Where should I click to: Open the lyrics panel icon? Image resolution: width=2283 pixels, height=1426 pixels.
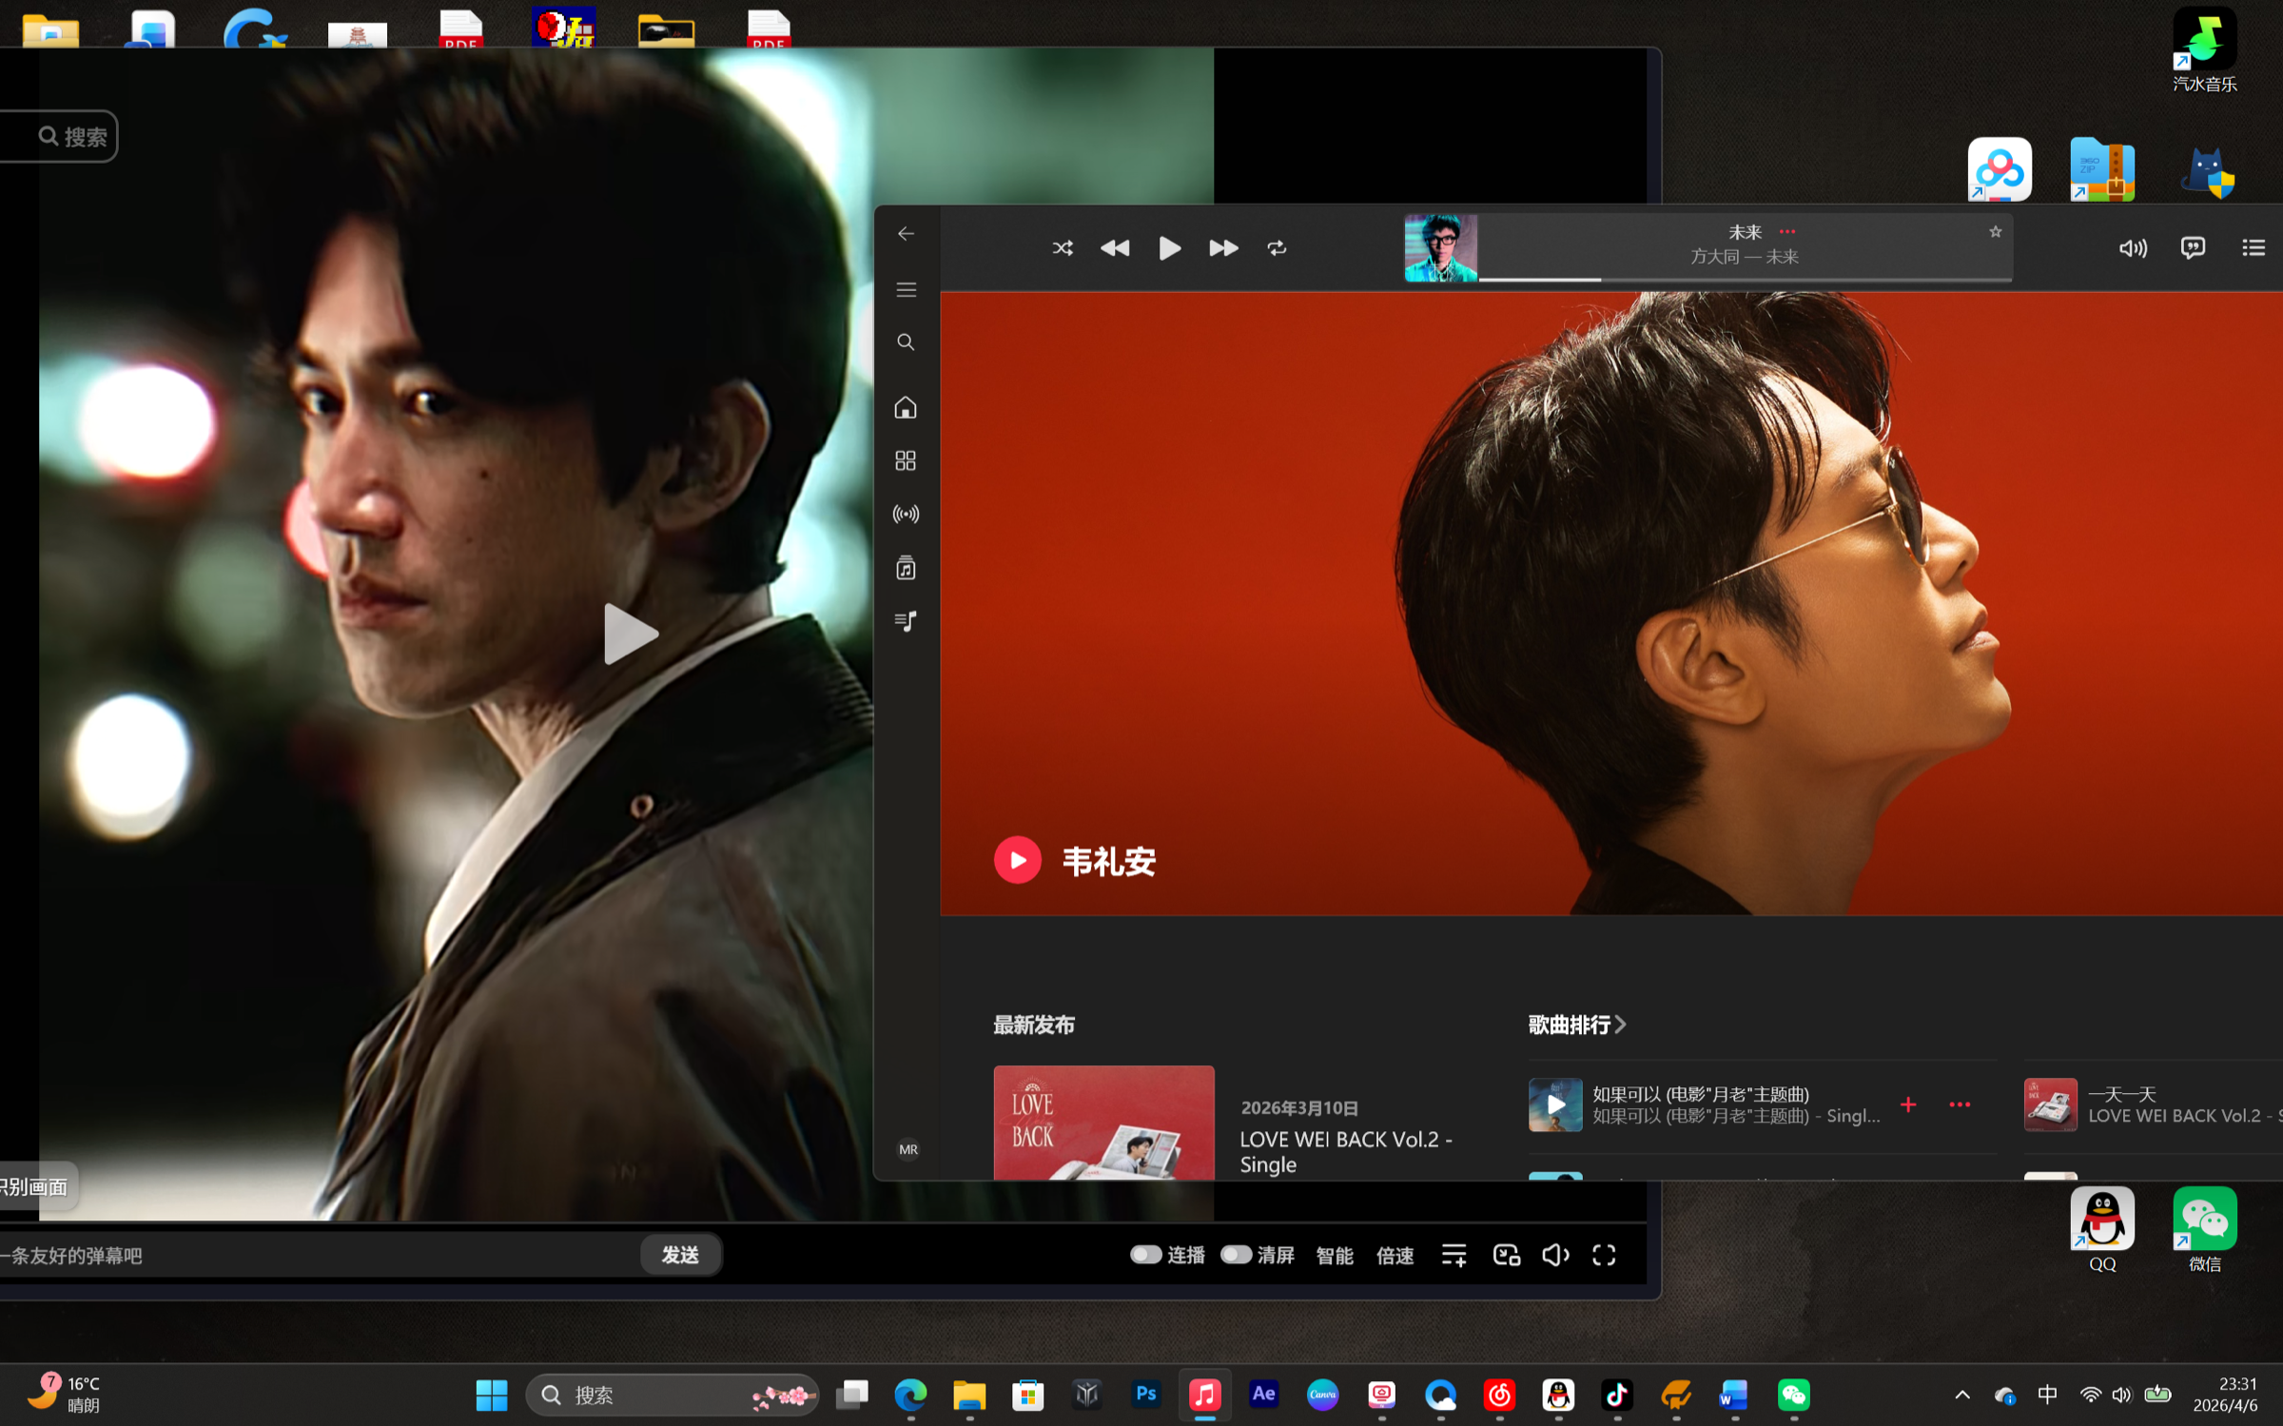tap(2193, 248)
